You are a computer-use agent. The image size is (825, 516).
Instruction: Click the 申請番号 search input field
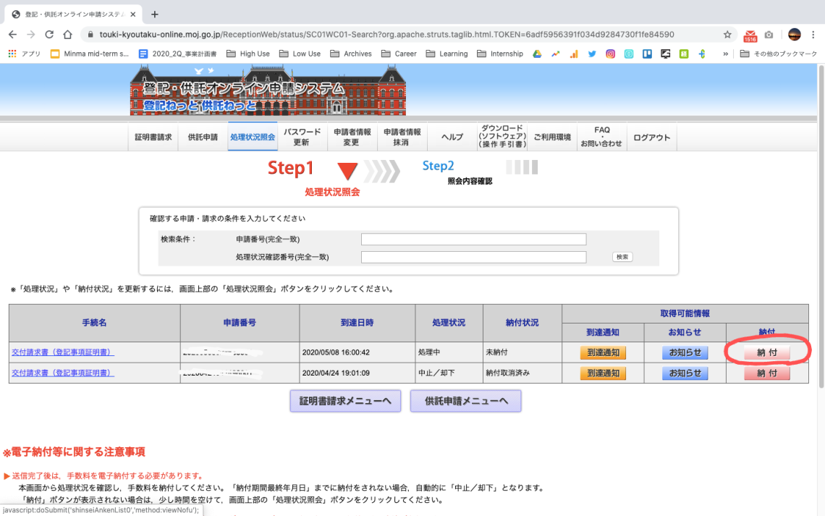pyautogui.click(x=473, y=239)
